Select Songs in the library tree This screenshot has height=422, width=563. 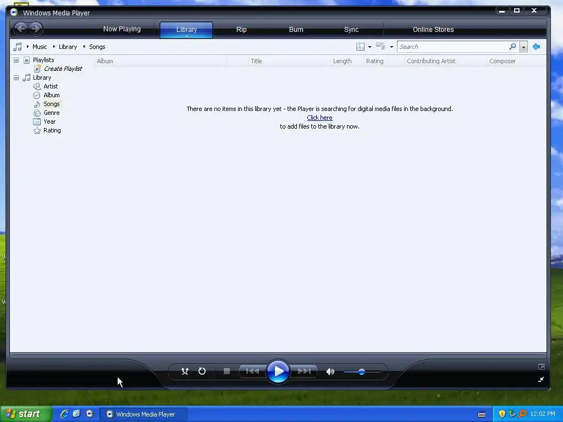point(51,104)
